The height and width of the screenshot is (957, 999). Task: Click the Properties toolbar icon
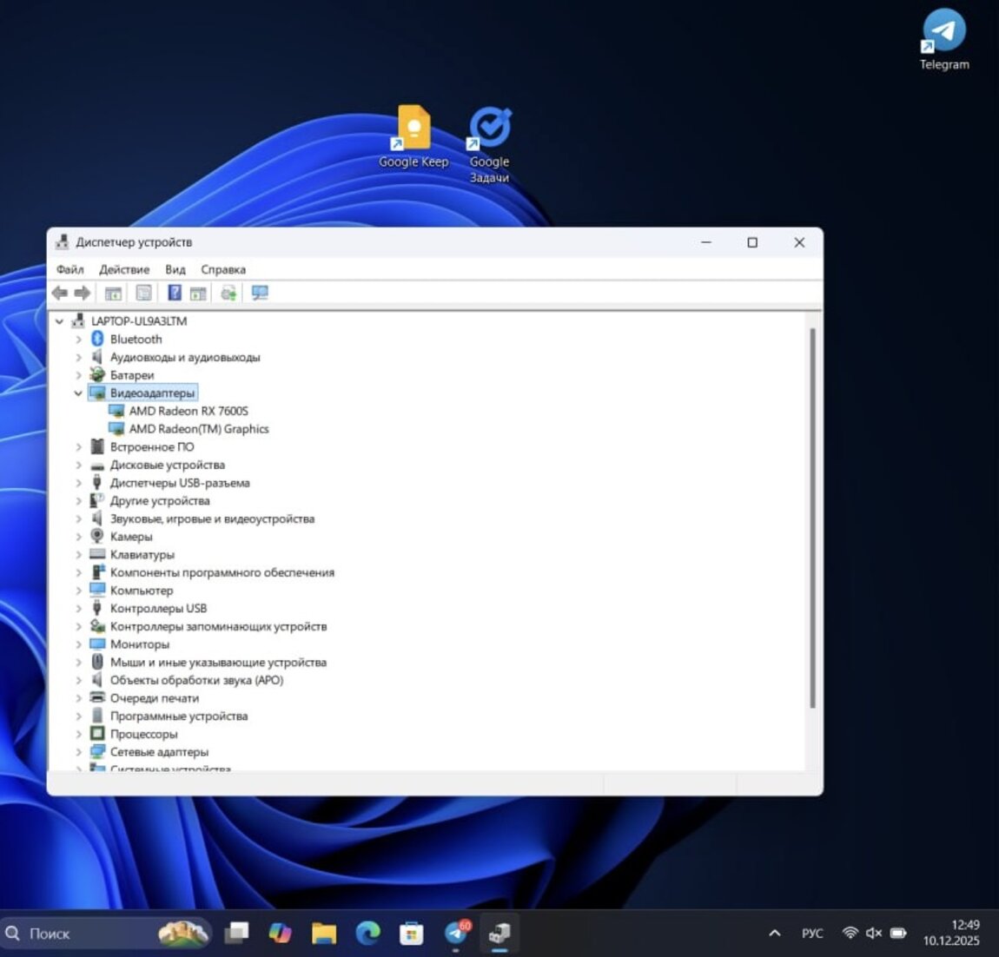[144, 294]
